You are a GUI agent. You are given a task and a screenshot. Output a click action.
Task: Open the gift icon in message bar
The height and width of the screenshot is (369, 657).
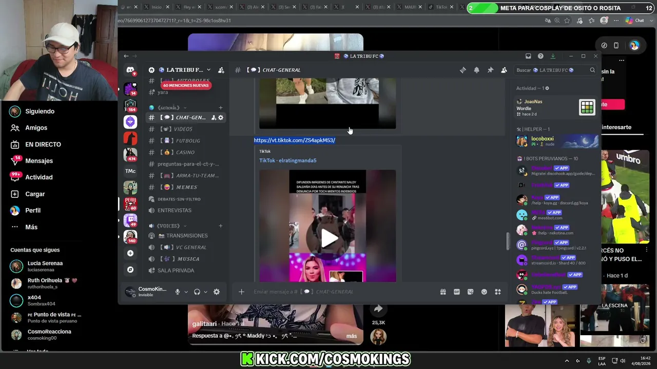tap(443, 292)
